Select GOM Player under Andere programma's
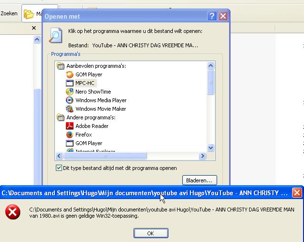304x242 pixels. pyautogui.click(x=89, y=143)
